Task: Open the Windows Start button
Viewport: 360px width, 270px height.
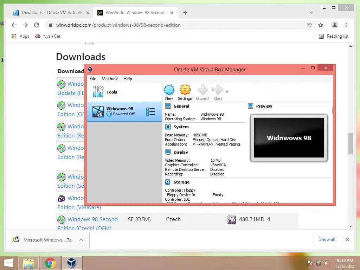Action: pos(8,263)
